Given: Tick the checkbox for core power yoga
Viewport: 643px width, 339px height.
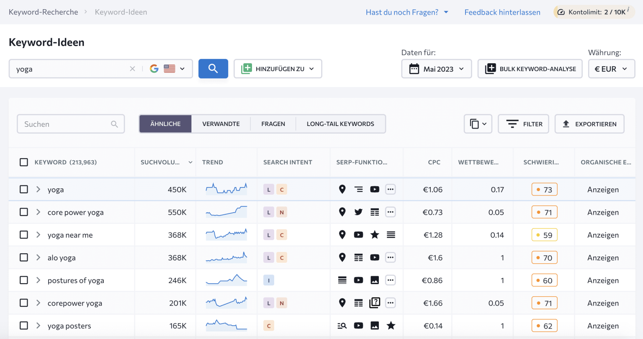Looking at the screenshot, I should click(x=24, y=212).
